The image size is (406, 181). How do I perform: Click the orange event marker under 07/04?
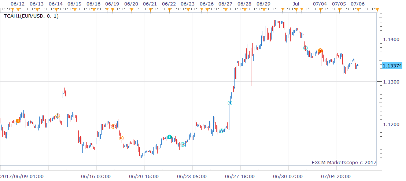click(321, 10)
